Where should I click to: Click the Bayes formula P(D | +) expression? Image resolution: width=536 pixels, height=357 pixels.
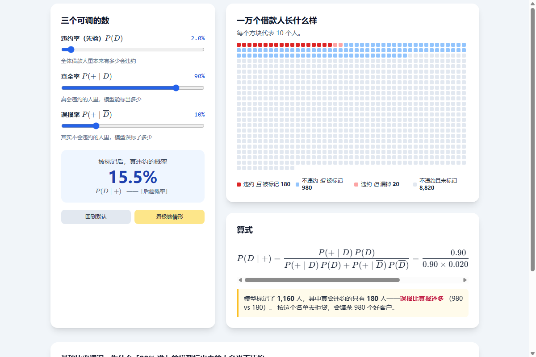coord(352,259)
